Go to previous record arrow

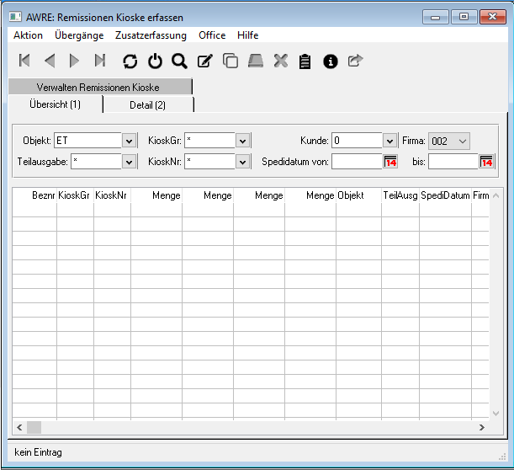coord(49,61)
